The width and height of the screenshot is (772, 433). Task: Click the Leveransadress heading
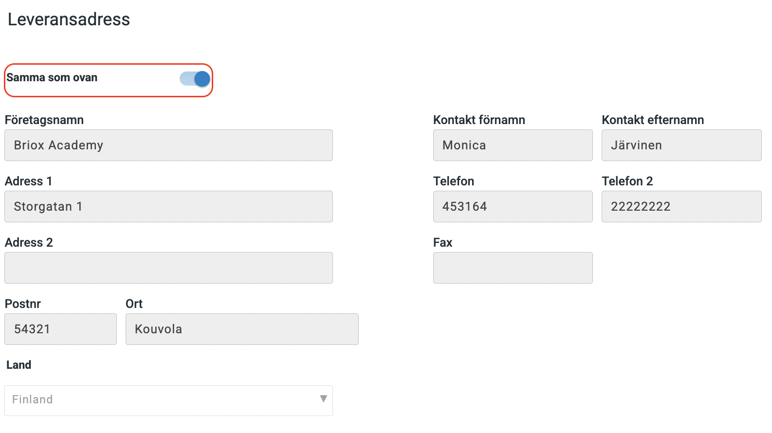pos(69,19)
